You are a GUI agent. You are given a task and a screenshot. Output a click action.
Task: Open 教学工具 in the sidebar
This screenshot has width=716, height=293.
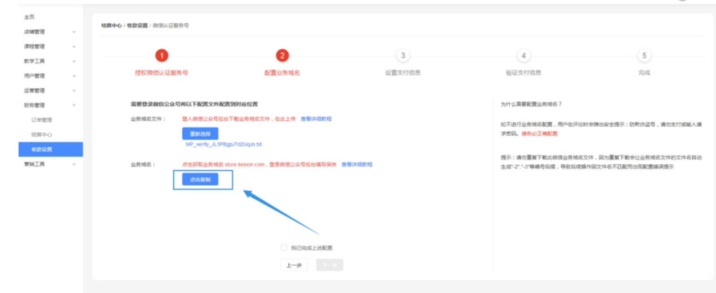(x=35, y=61)
